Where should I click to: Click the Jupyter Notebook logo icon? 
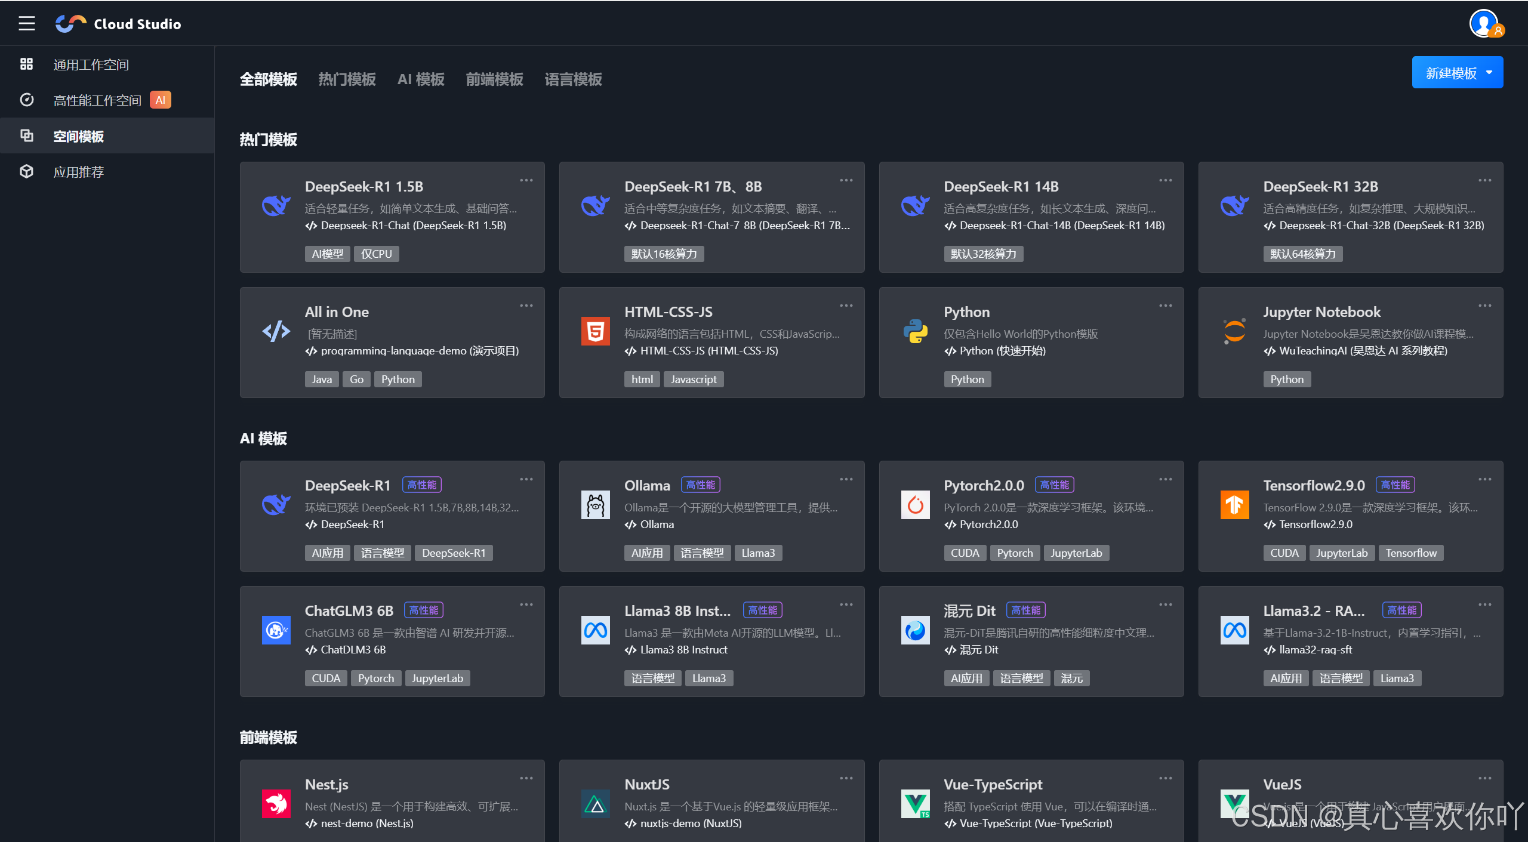[1234, 331]
